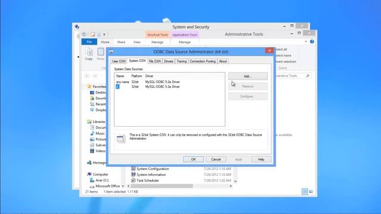Open the Videos library

[98, 151]
